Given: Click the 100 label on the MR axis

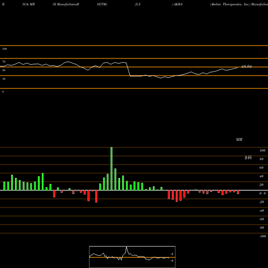Looking at the screenshot, I should click(262, 151).
